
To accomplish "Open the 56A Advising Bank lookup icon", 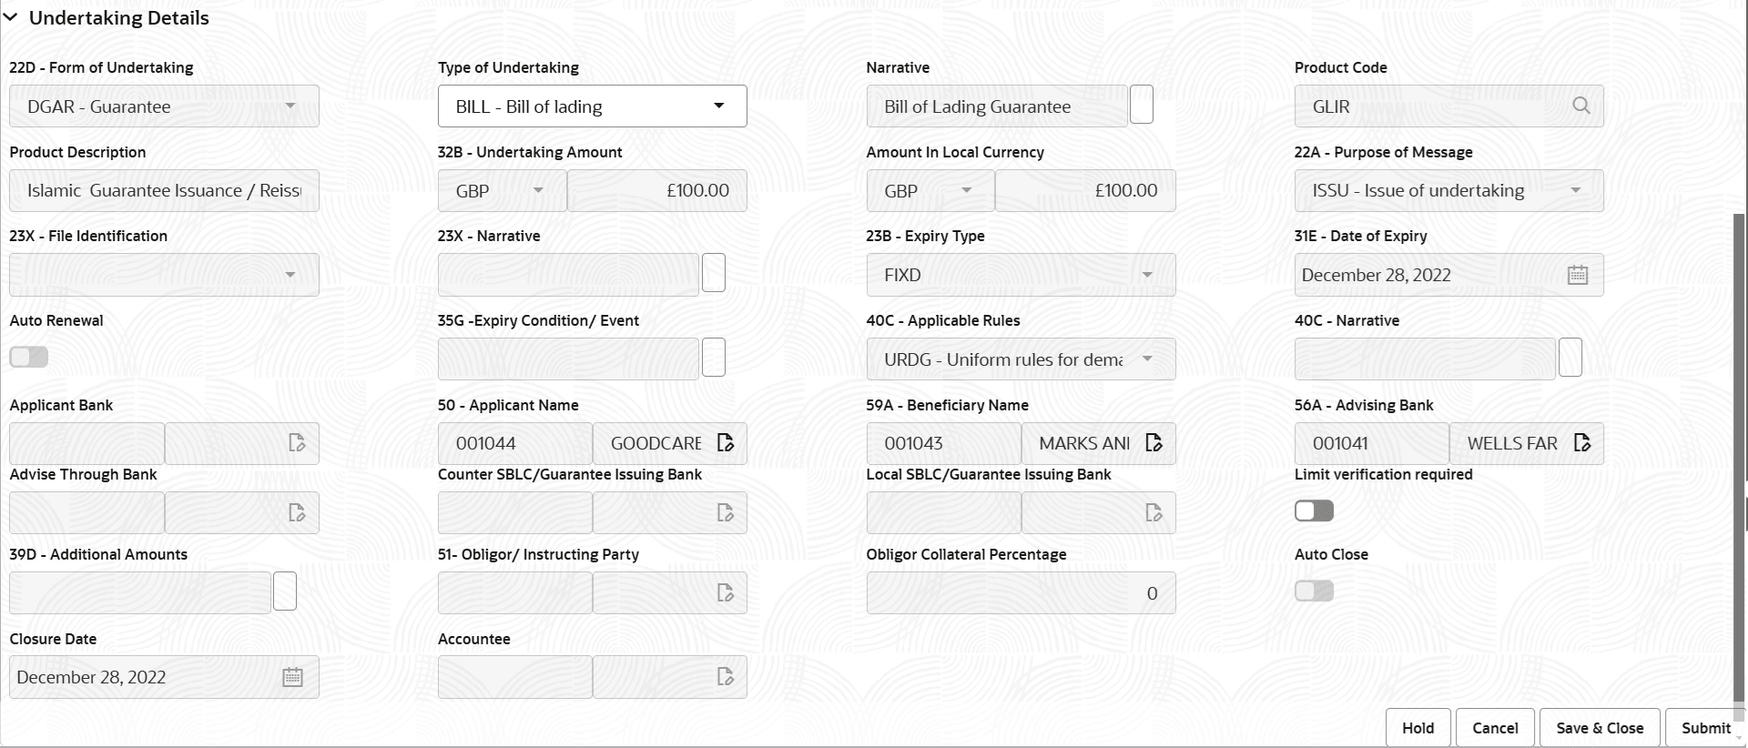I will click(x=1581, y=442).
